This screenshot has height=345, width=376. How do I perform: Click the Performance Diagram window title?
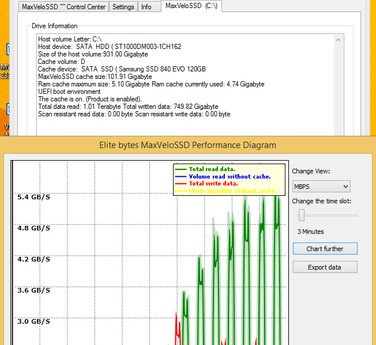[x=188, y=145]
